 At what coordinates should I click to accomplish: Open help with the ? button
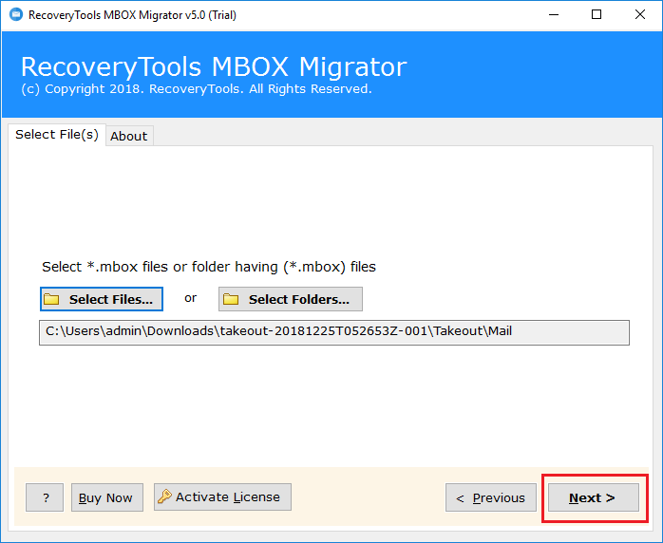[x=45, y=497]
